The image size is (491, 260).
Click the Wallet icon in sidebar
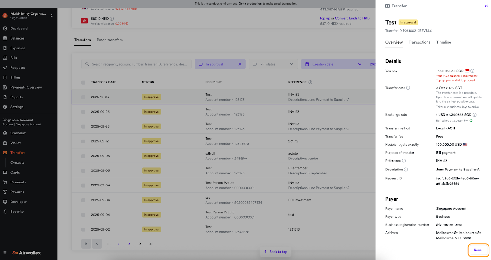pos(5,143)
